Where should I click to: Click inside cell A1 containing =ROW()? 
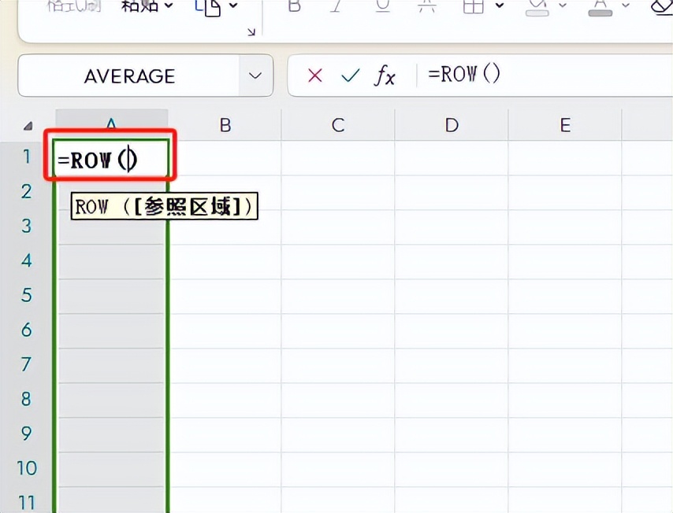coord(110,159)
